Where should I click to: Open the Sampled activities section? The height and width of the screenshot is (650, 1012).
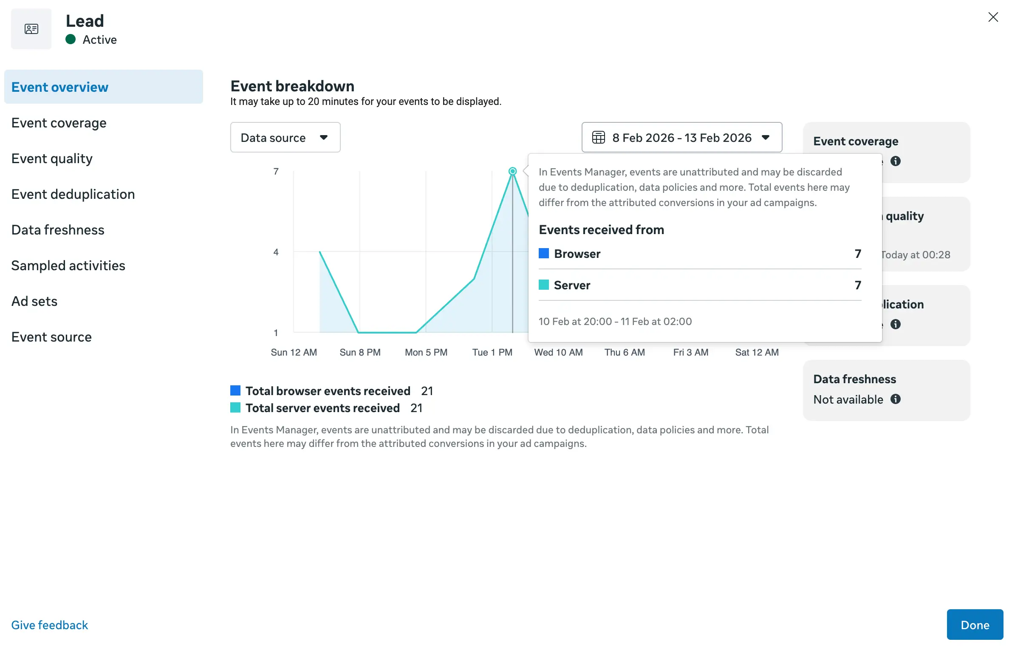point(68,265)
